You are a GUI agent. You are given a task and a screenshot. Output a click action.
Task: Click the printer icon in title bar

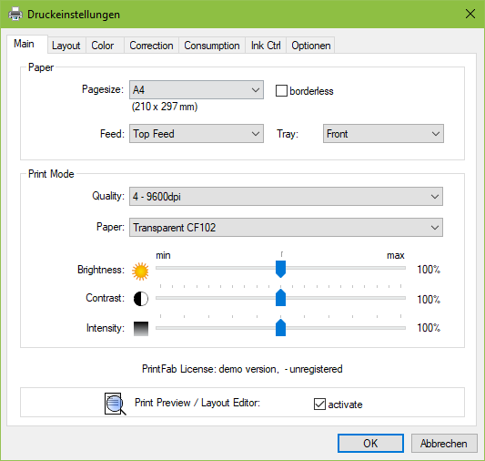[15, 15]
